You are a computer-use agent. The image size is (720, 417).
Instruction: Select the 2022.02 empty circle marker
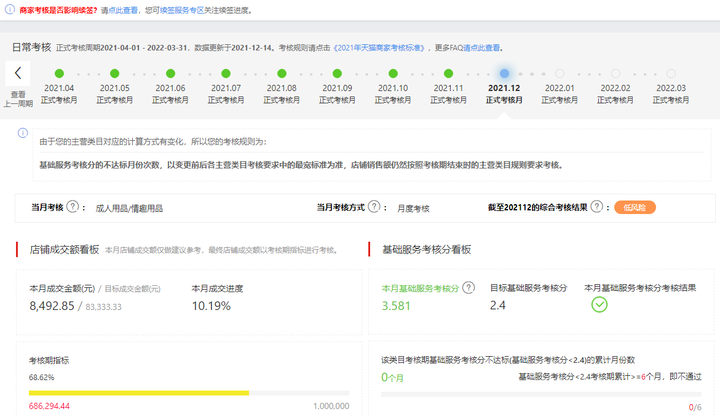(615, 73)
